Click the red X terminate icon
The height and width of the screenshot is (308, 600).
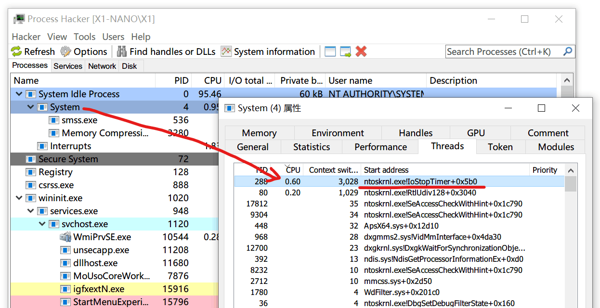tap(361, 51)
